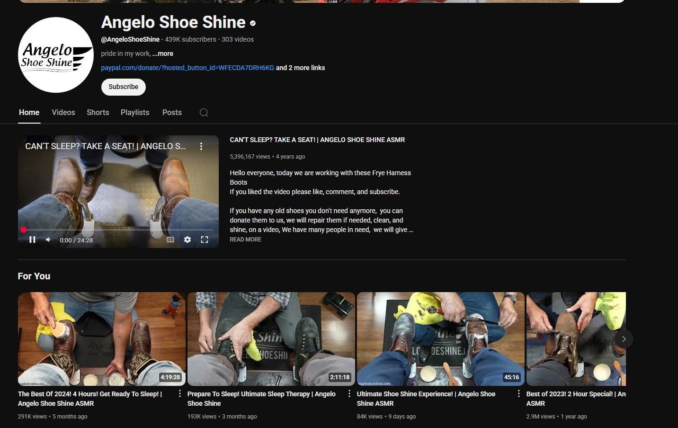Click the 303 videos count
Viewport: 678px width, 428px height.
(238, 39)
